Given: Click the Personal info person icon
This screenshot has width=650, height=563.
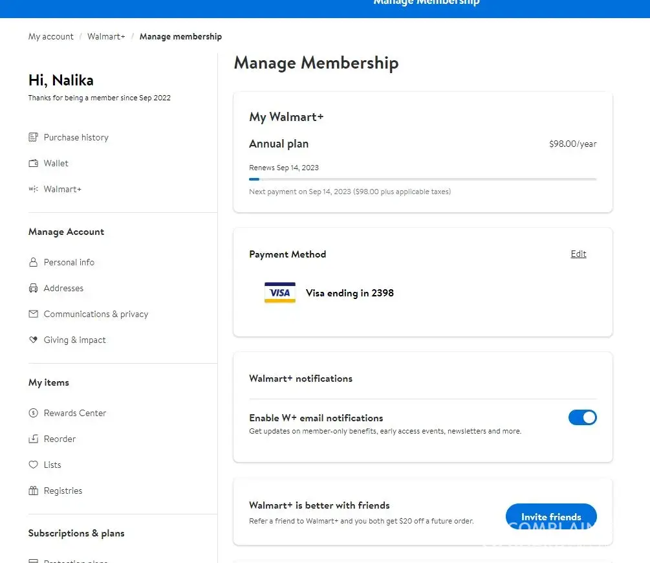Looking at the screenshot, I should coord(34,262).
